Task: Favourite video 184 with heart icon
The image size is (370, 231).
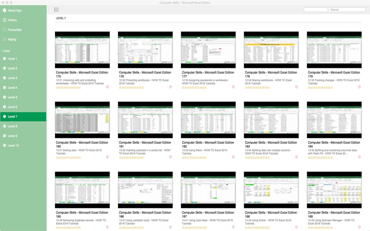Action: [359, 157]
